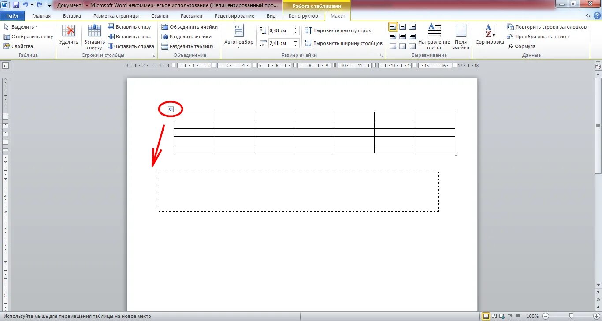Image resolution: width=602 pixels, height=321 pixels.
Task: Click the column width input field
Action: pyautogui.click(x=280, y=43)
